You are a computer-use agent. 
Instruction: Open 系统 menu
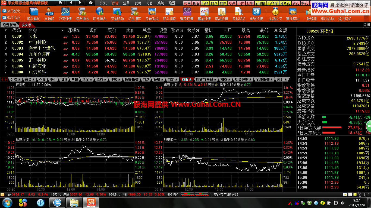coord(161,3)
